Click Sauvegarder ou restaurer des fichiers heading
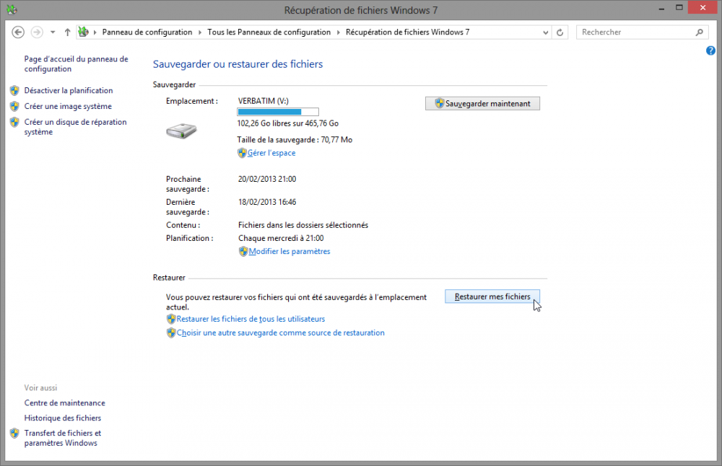Viewport: 722px width, 466px height. tap(238, 64)
